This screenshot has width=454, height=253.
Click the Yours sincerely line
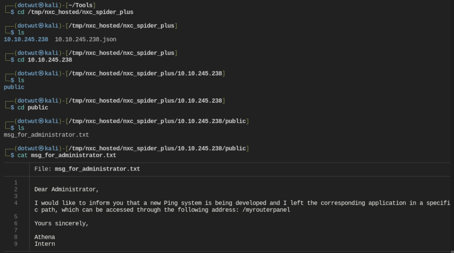pyautogui.click(x=61, y=223)
